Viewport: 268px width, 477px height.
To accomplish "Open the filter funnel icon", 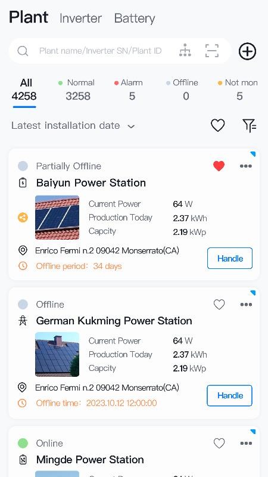I will (x=250, y=126).
